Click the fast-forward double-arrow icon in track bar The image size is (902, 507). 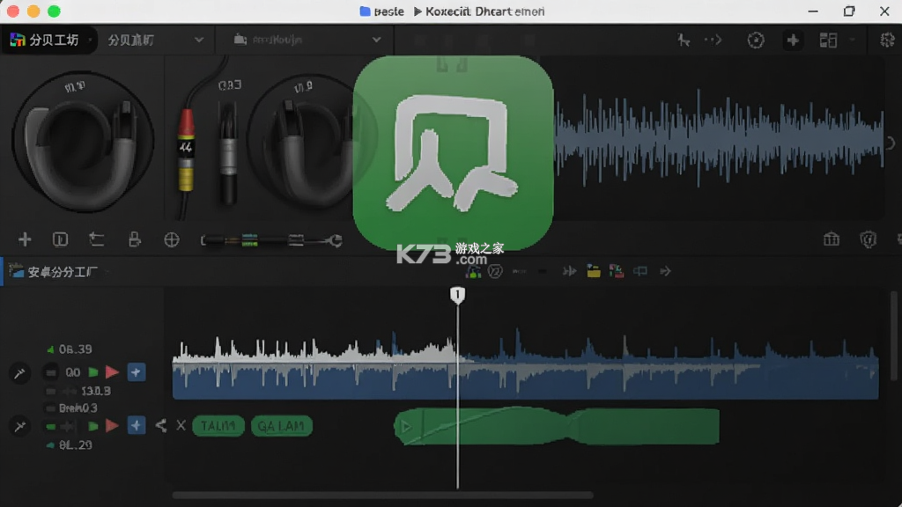pos(570,271)
